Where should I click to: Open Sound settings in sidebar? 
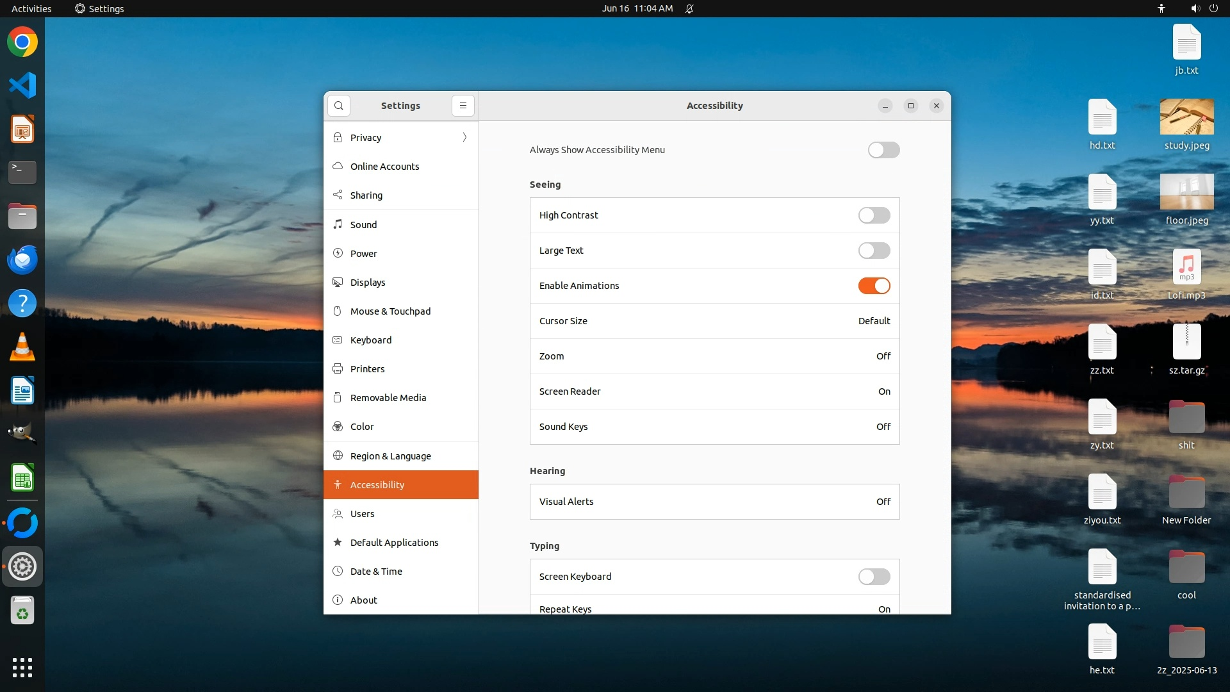pos(363,225)
